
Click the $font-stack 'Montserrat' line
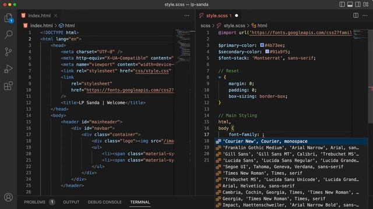coord(267,58)
